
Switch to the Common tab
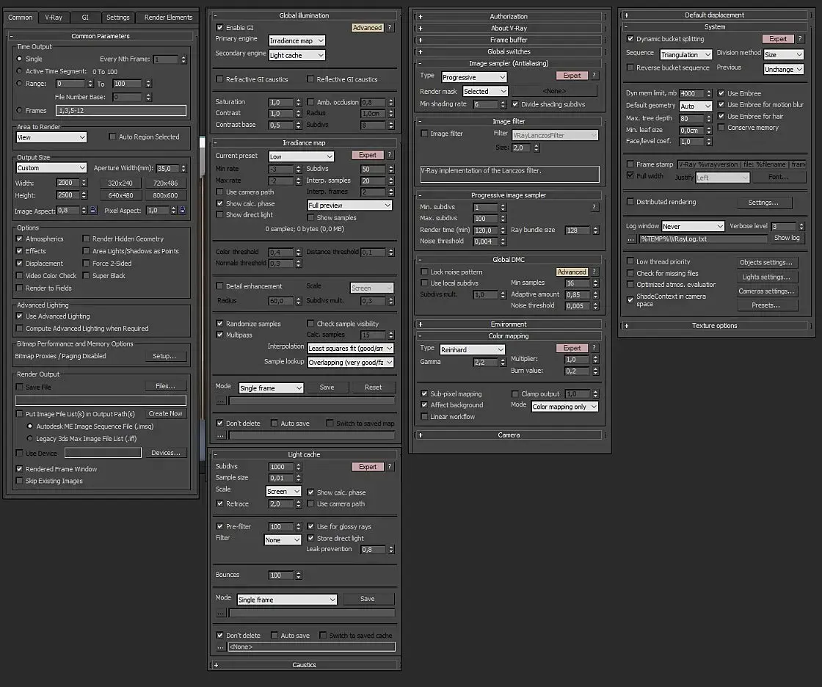point(20,18)
